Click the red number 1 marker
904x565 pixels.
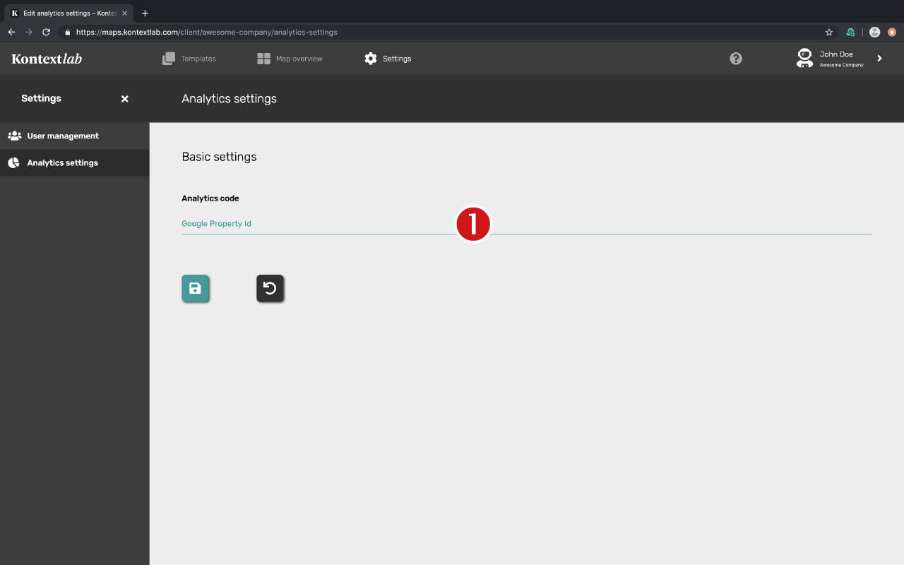(x=472, y=224)
